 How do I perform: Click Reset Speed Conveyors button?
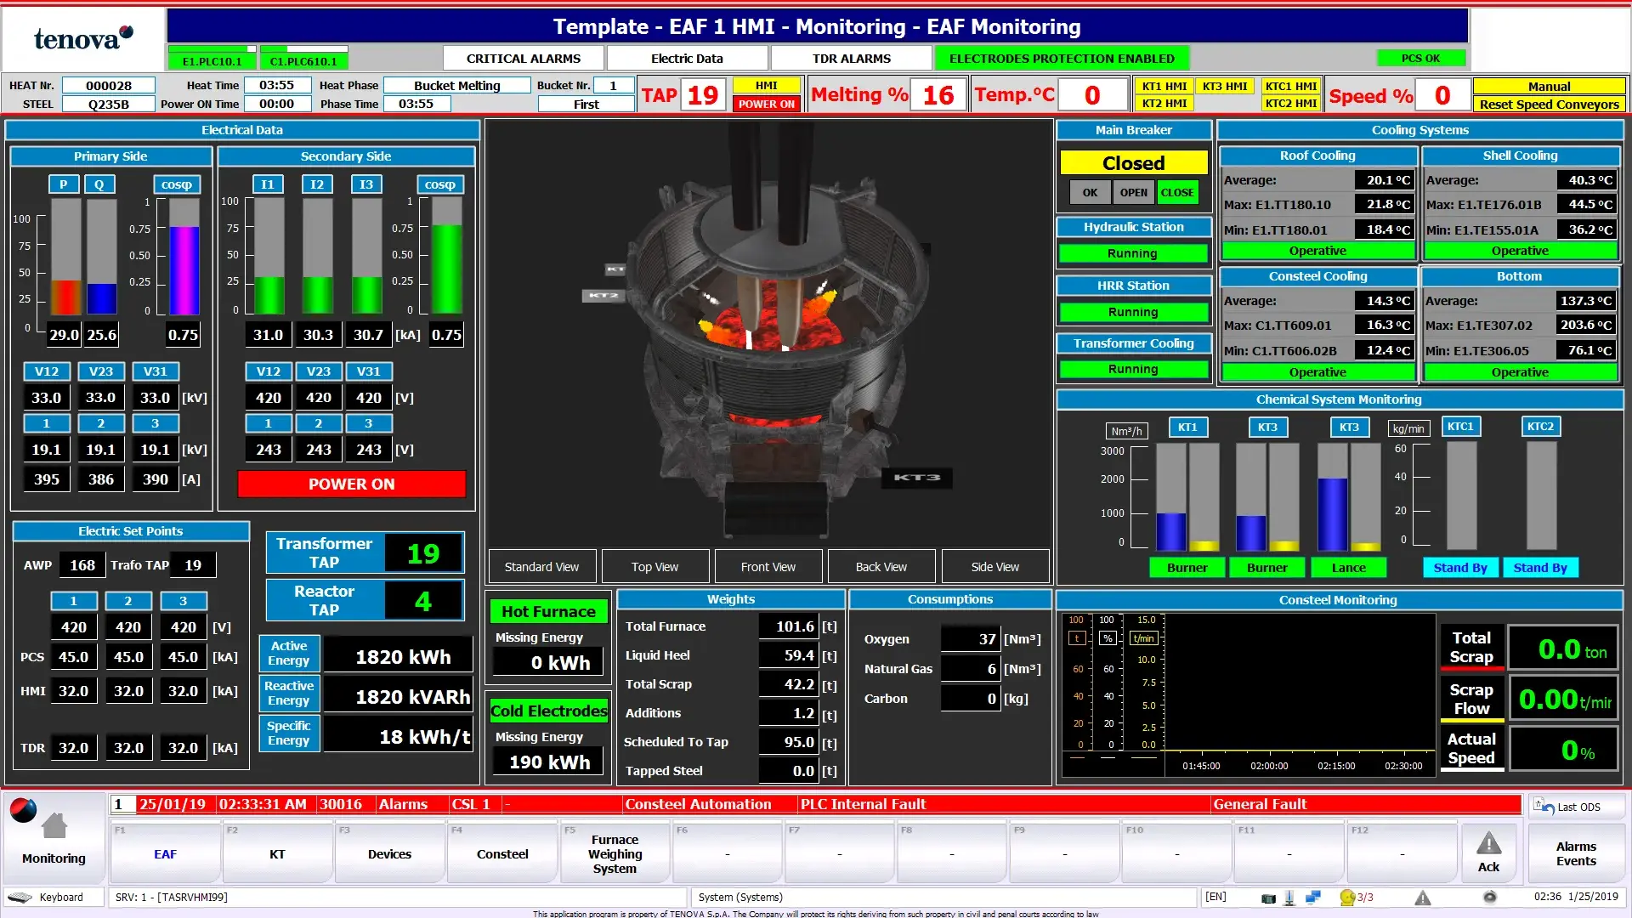click(1549, 105)
